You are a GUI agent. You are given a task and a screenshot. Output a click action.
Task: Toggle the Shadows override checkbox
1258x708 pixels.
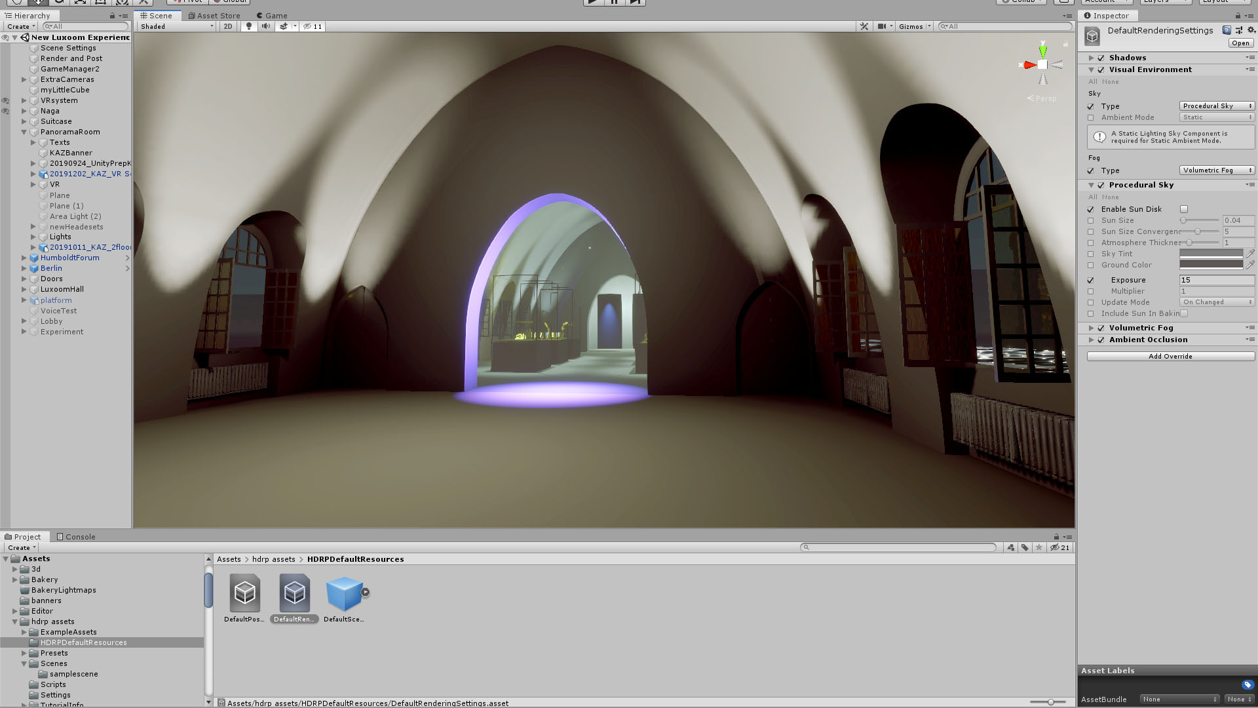tap(1101, 58)
